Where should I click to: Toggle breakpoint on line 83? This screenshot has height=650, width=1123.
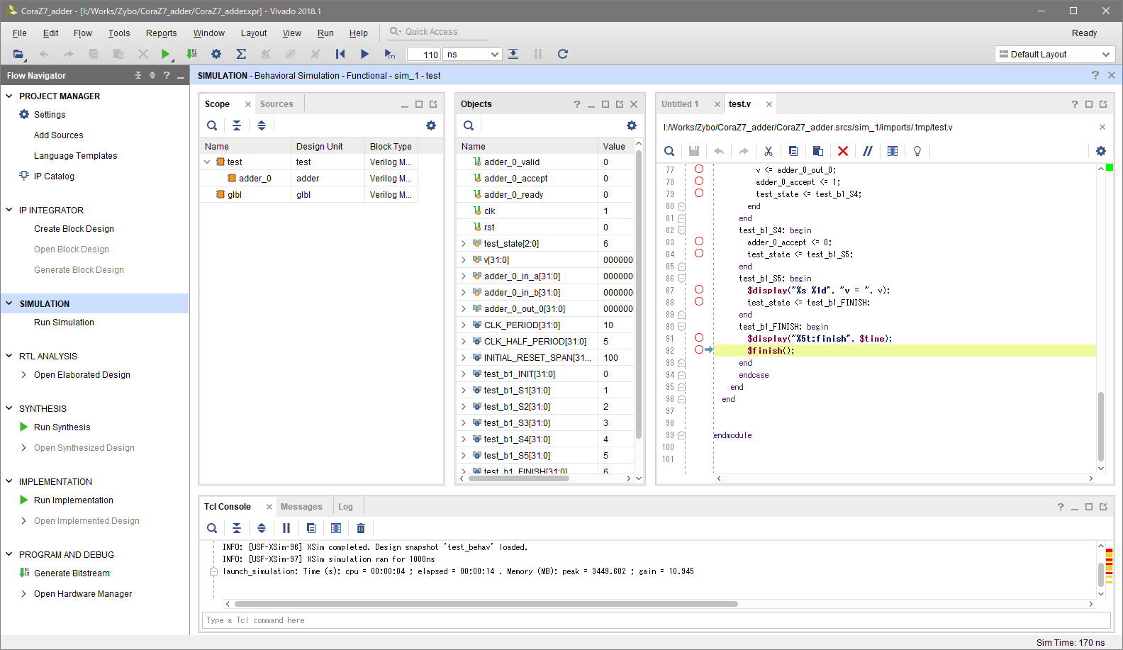(x=699, y=242)
